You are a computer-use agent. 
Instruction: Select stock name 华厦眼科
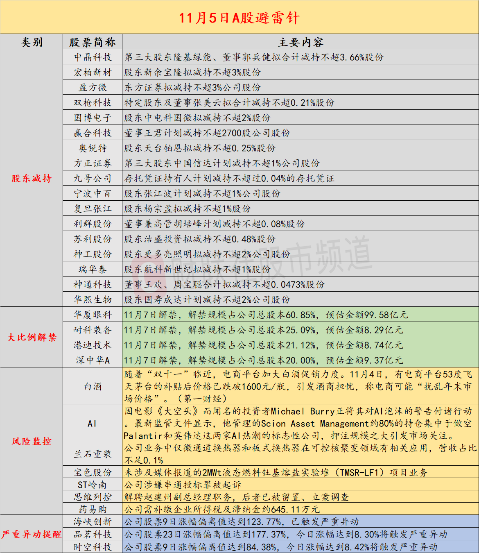click(x=93, y=315)
